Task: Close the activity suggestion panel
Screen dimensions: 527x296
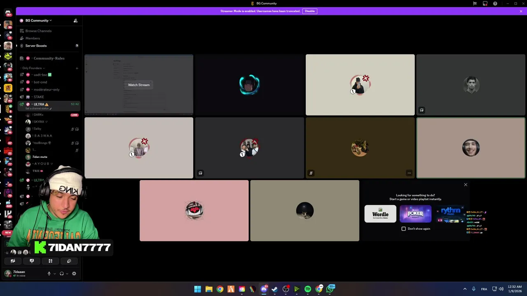Action: click(466, 185)
